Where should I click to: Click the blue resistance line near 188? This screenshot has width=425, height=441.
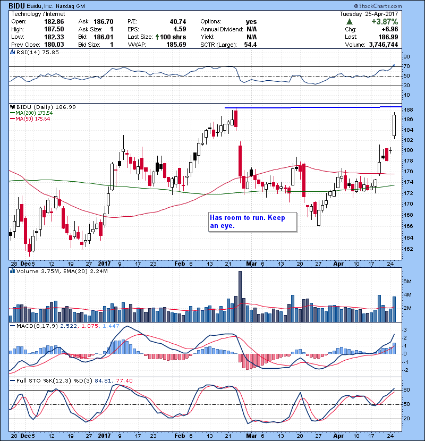(313, 107)
